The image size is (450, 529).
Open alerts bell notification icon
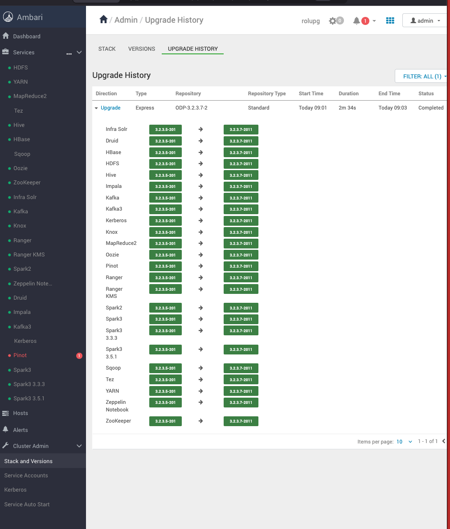pyautogui.click(x=356, y=21)
